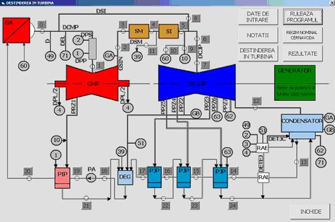335x222 pixels.
Task: Show DESTINDEREA IN TURBINA view
Action: pyautogui.click(x=258, y=54)
